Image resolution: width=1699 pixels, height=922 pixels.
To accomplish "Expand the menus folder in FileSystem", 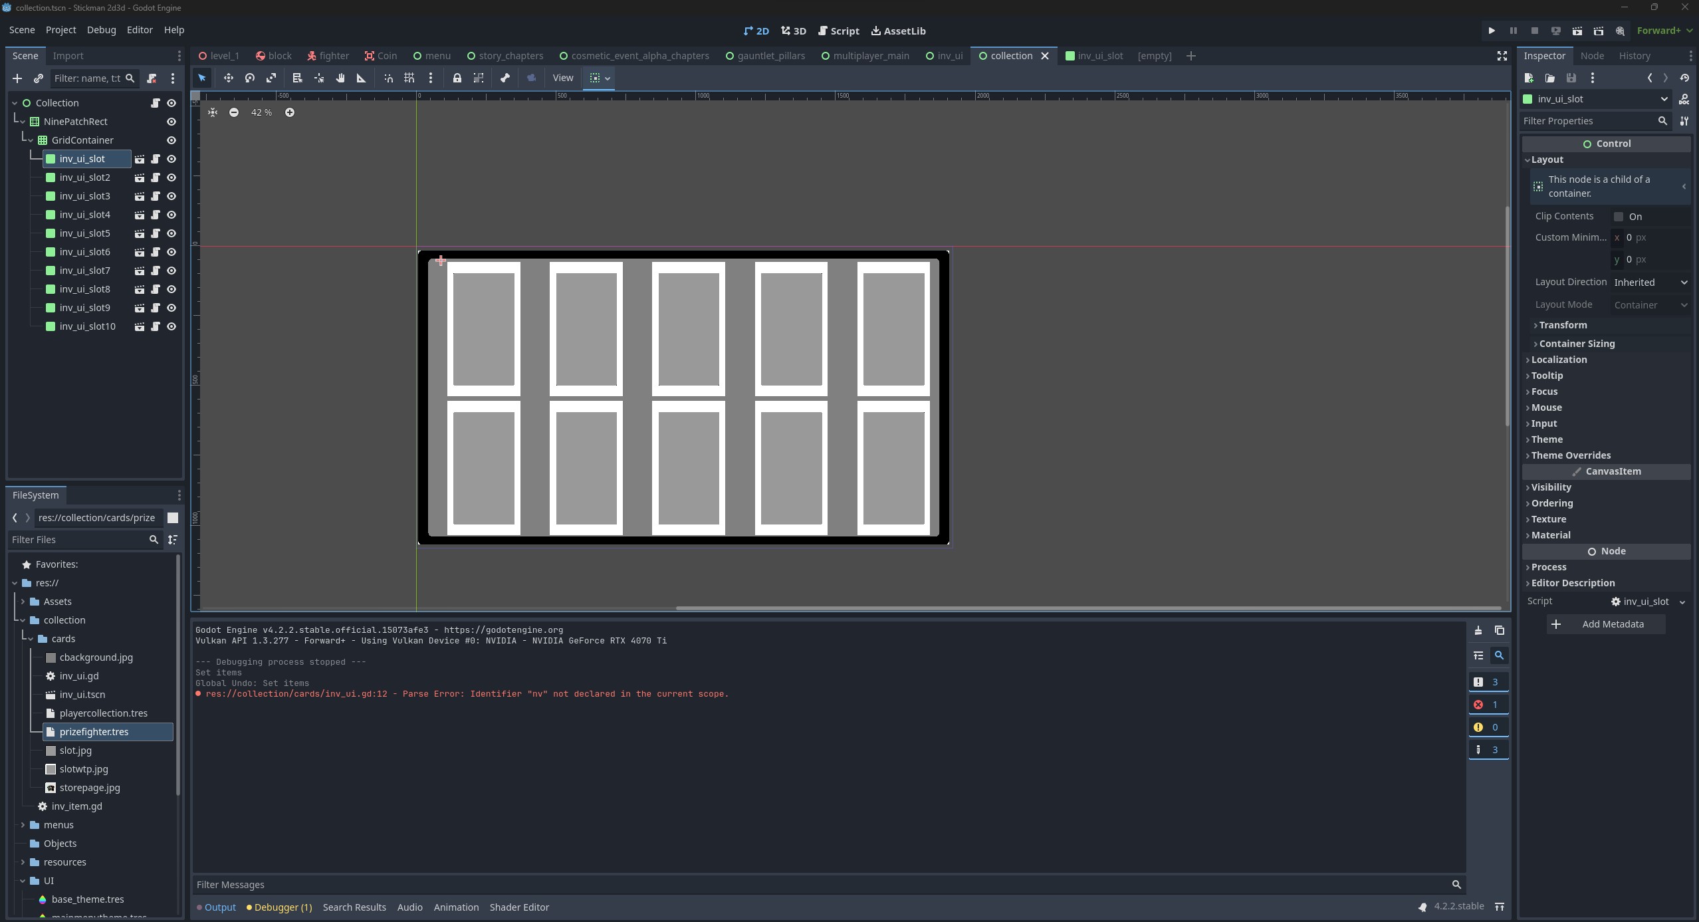I will [23, 825].
